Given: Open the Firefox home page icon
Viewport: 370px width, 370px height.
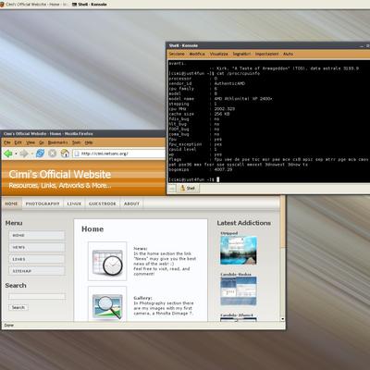Looking at the screenshot, I should [x=65, y=154].
